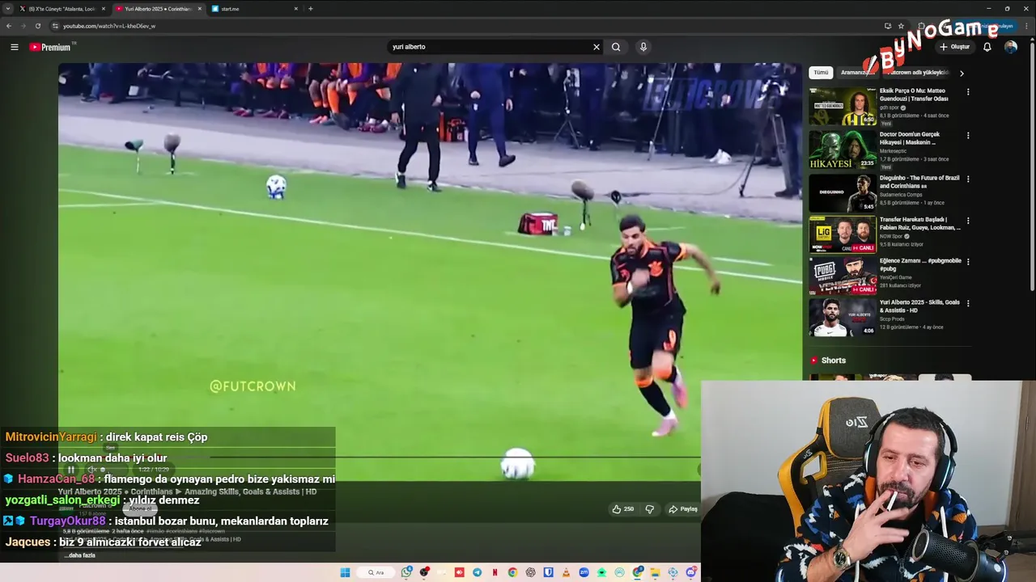Dislike the video with thumbs down
This screenshot has width=1036, height=582.
click(649, 509)
